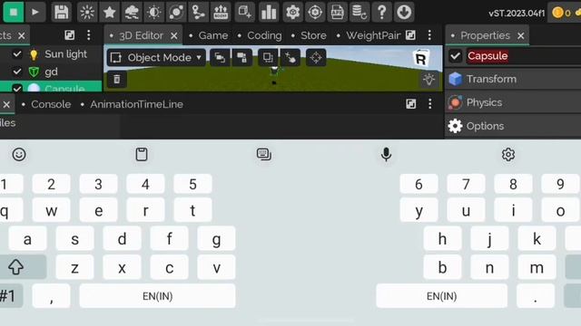Switch to the Game tab
Image resolution: width=581 pixels, height=326 pixels.
pos(213,35)
